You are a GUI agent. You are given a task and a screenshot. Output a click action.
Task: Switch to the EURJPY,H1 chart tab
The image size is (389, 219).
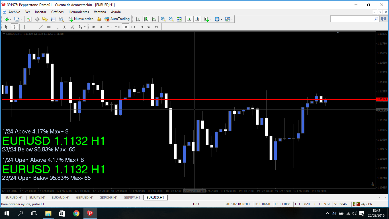(x=37, y=197)
